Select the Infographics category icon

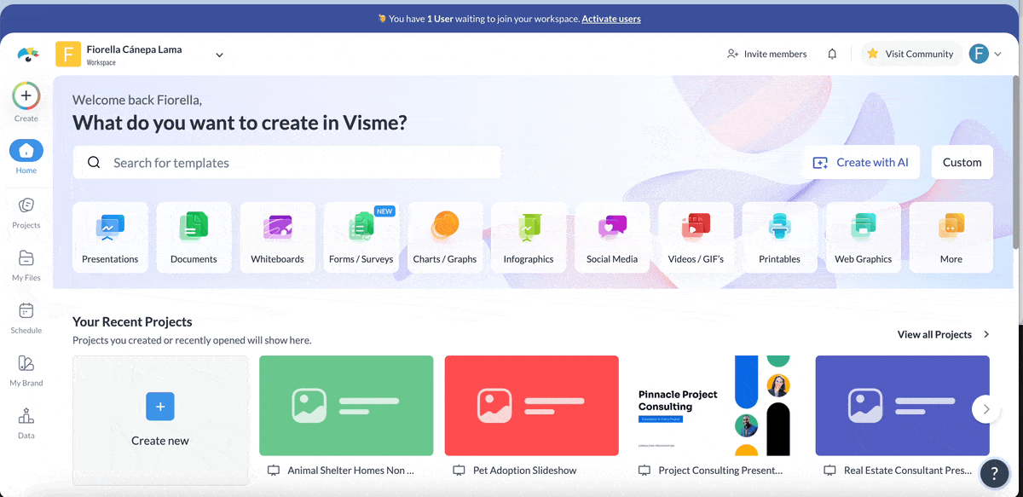(x=529, y=237)
